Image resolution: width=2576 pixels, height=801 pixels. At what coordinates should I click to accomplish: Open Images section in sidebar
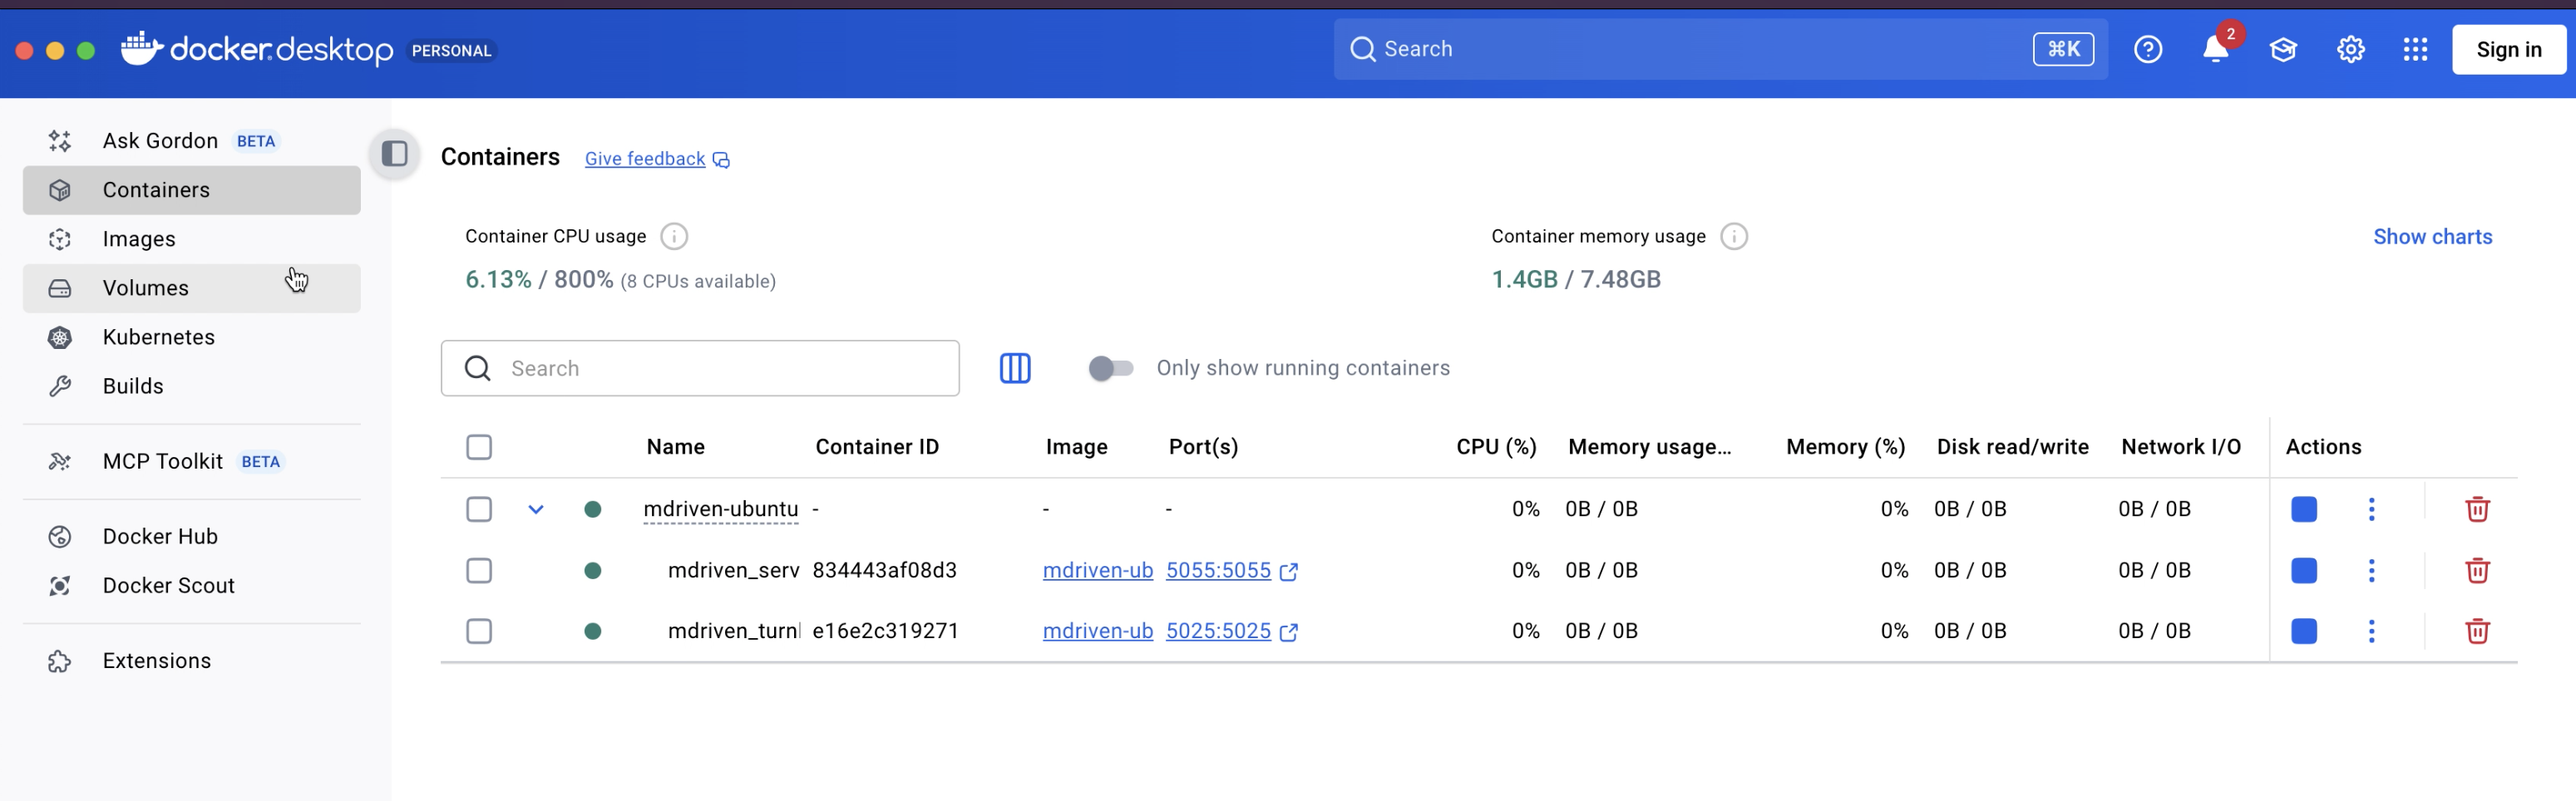[x=139, y=239]
